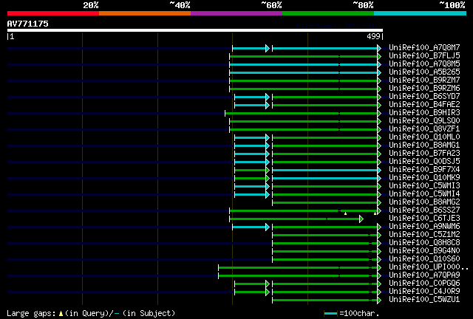This screenshot has height=319, width=473.
Task: Select the UniRef100_Q10S60 entry
Action: tap(424, 259)
